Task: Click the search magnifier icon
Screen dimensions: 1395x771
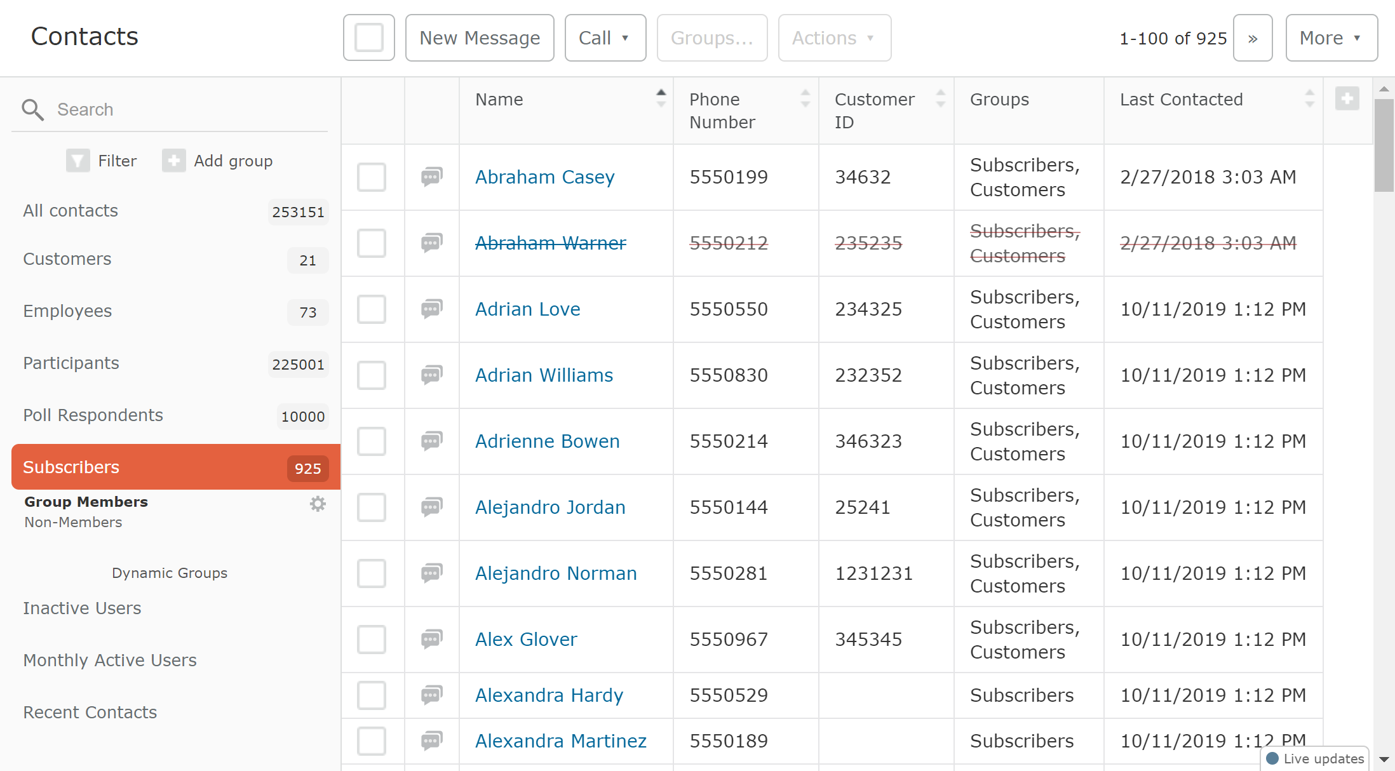Action: point(32,109)
